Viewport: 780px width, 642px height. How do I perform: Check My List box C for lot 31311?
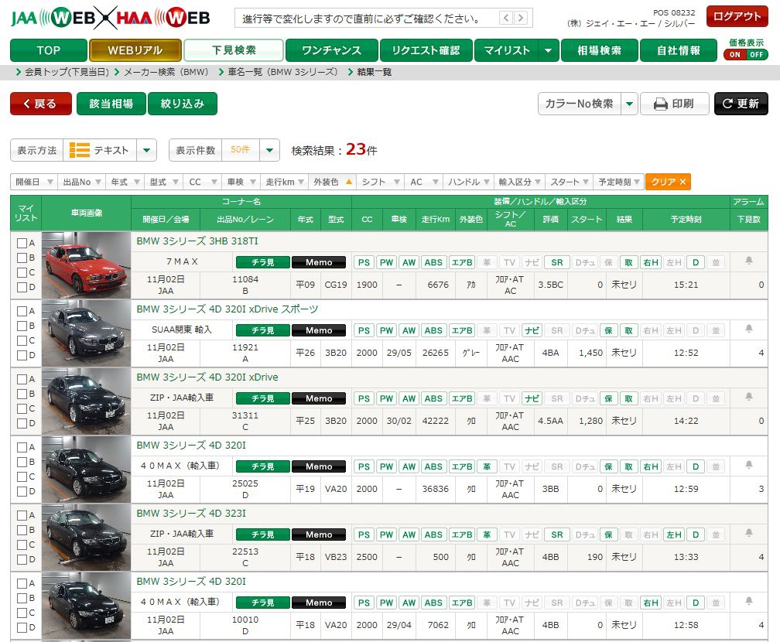click(22, 408)
